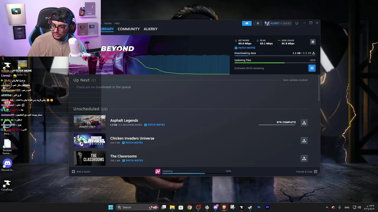
Task: Open Asphalt Legends patch notes
Action: 154,125
